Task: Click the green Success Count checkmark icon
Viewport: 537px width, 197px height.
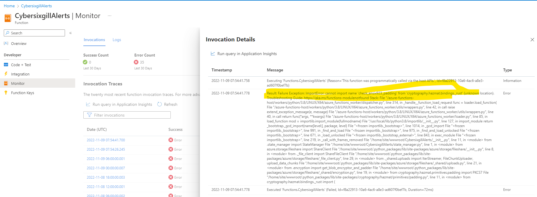Action: pos(85,62)
